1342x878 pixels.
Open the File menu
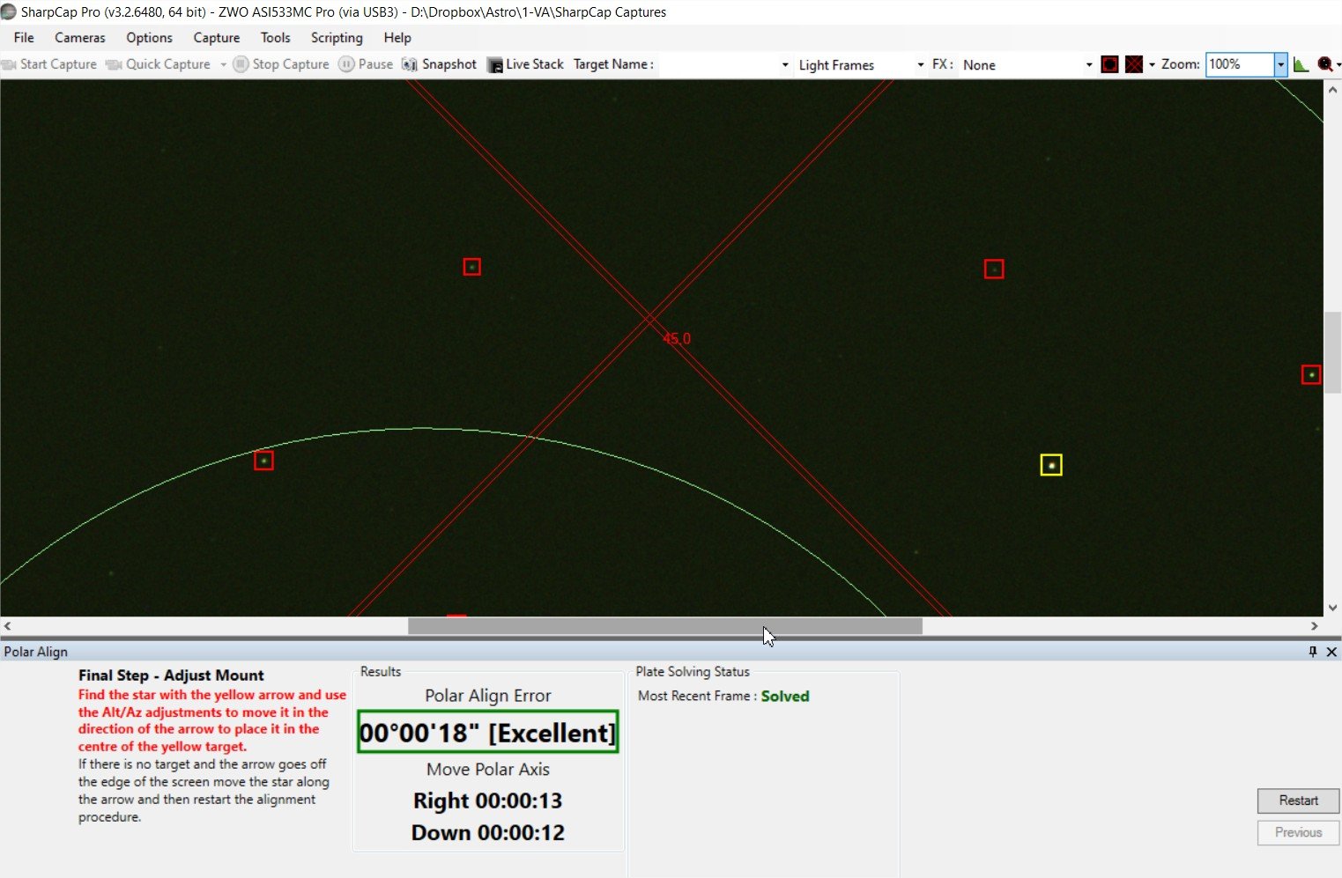(24, 38)
